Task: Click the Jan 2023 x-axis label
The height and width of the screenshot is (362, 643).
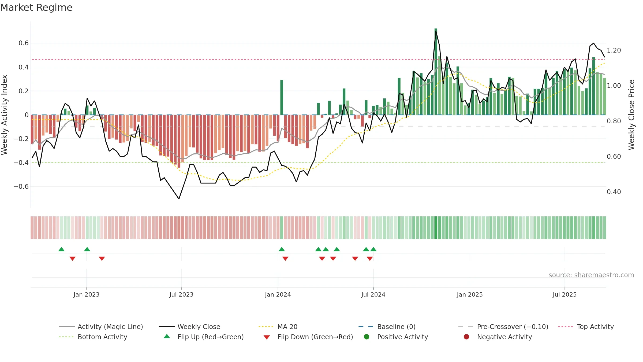Action: 87,294
